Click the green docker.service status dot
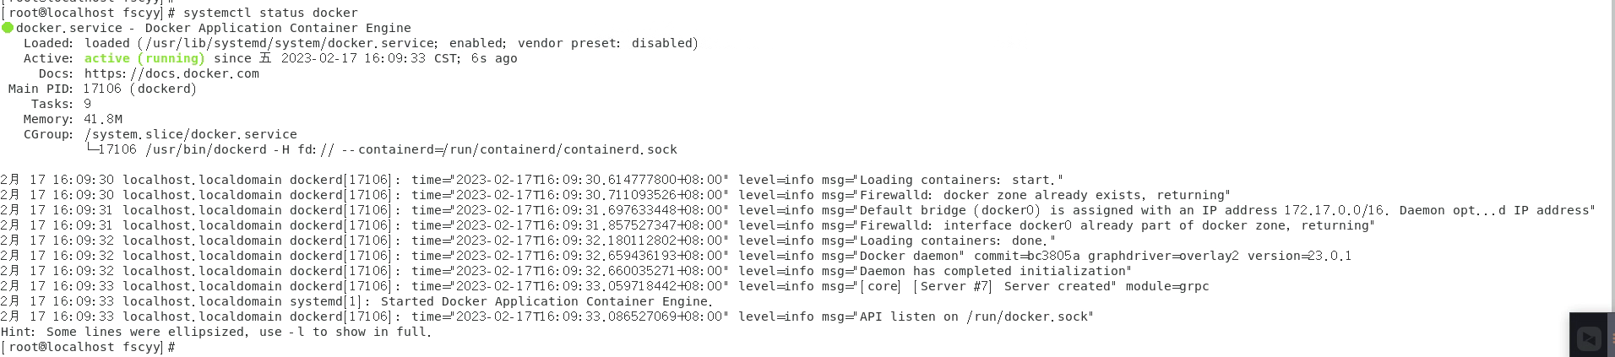1615x357 pixels. [x=8, y=28]
